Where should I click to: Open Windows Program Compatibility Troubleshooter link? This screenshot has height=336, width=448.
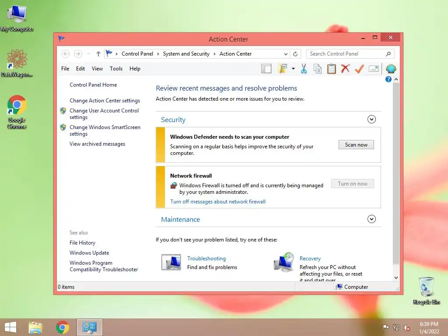pyautogui.click(x=103, y=266)
